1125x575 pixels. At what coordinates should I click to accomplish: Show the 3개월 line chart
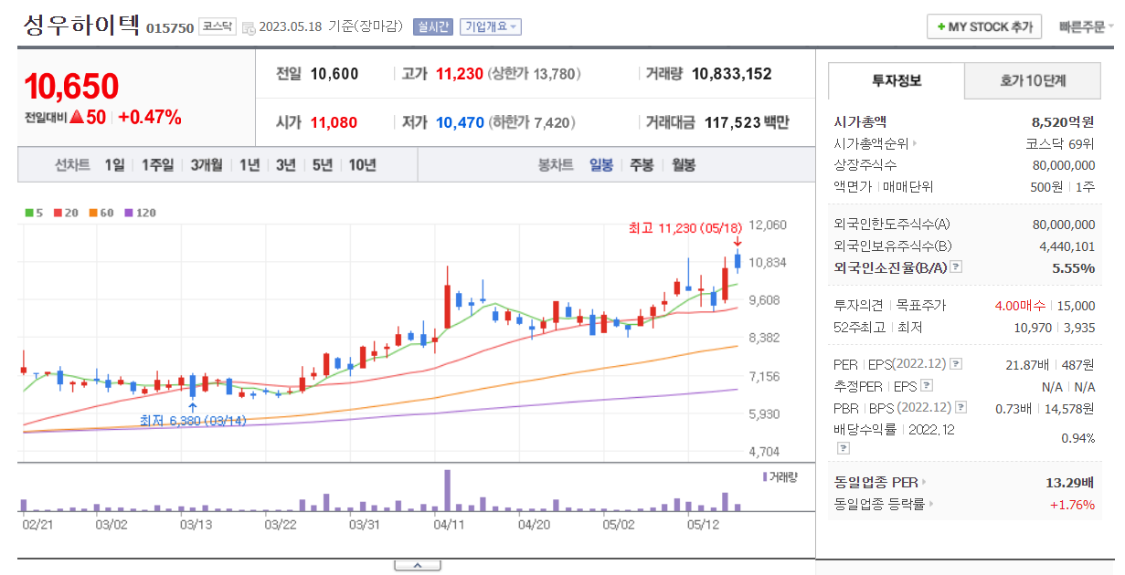(207, 165)
